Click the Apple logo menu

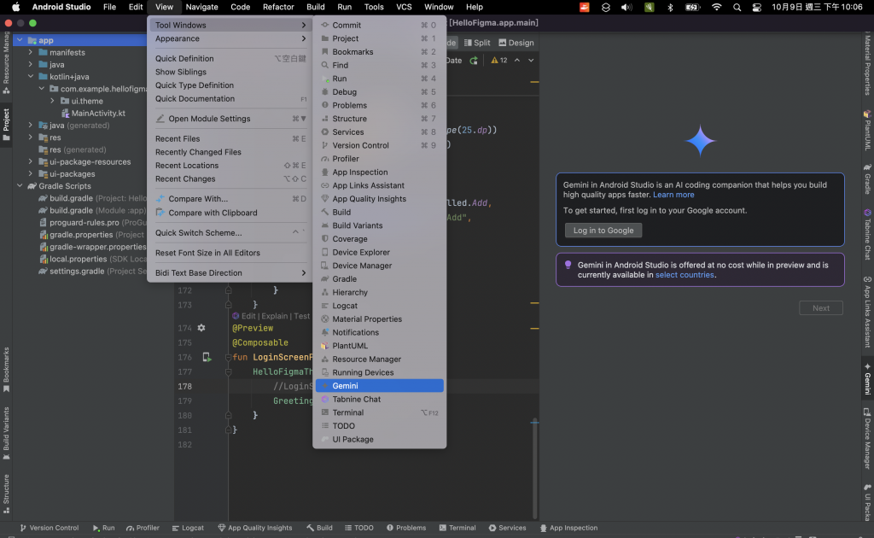(16, 7)
